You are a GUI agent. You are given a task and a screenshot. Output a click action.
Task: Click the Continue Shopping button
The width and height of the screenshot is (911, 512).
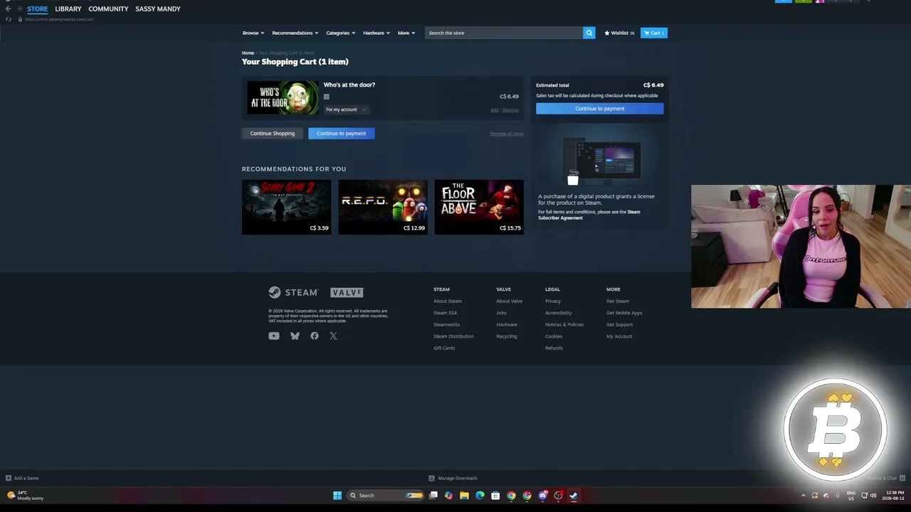(x=273, y=133)
